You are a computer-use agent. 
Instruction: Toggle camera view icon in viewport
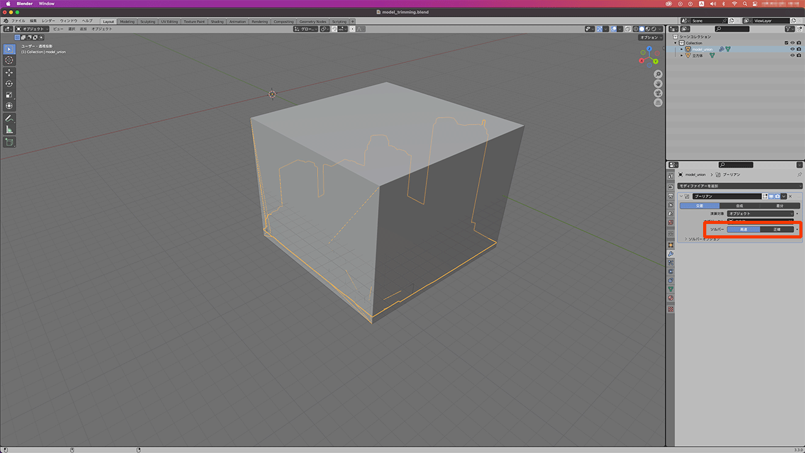tap(658, 92)
